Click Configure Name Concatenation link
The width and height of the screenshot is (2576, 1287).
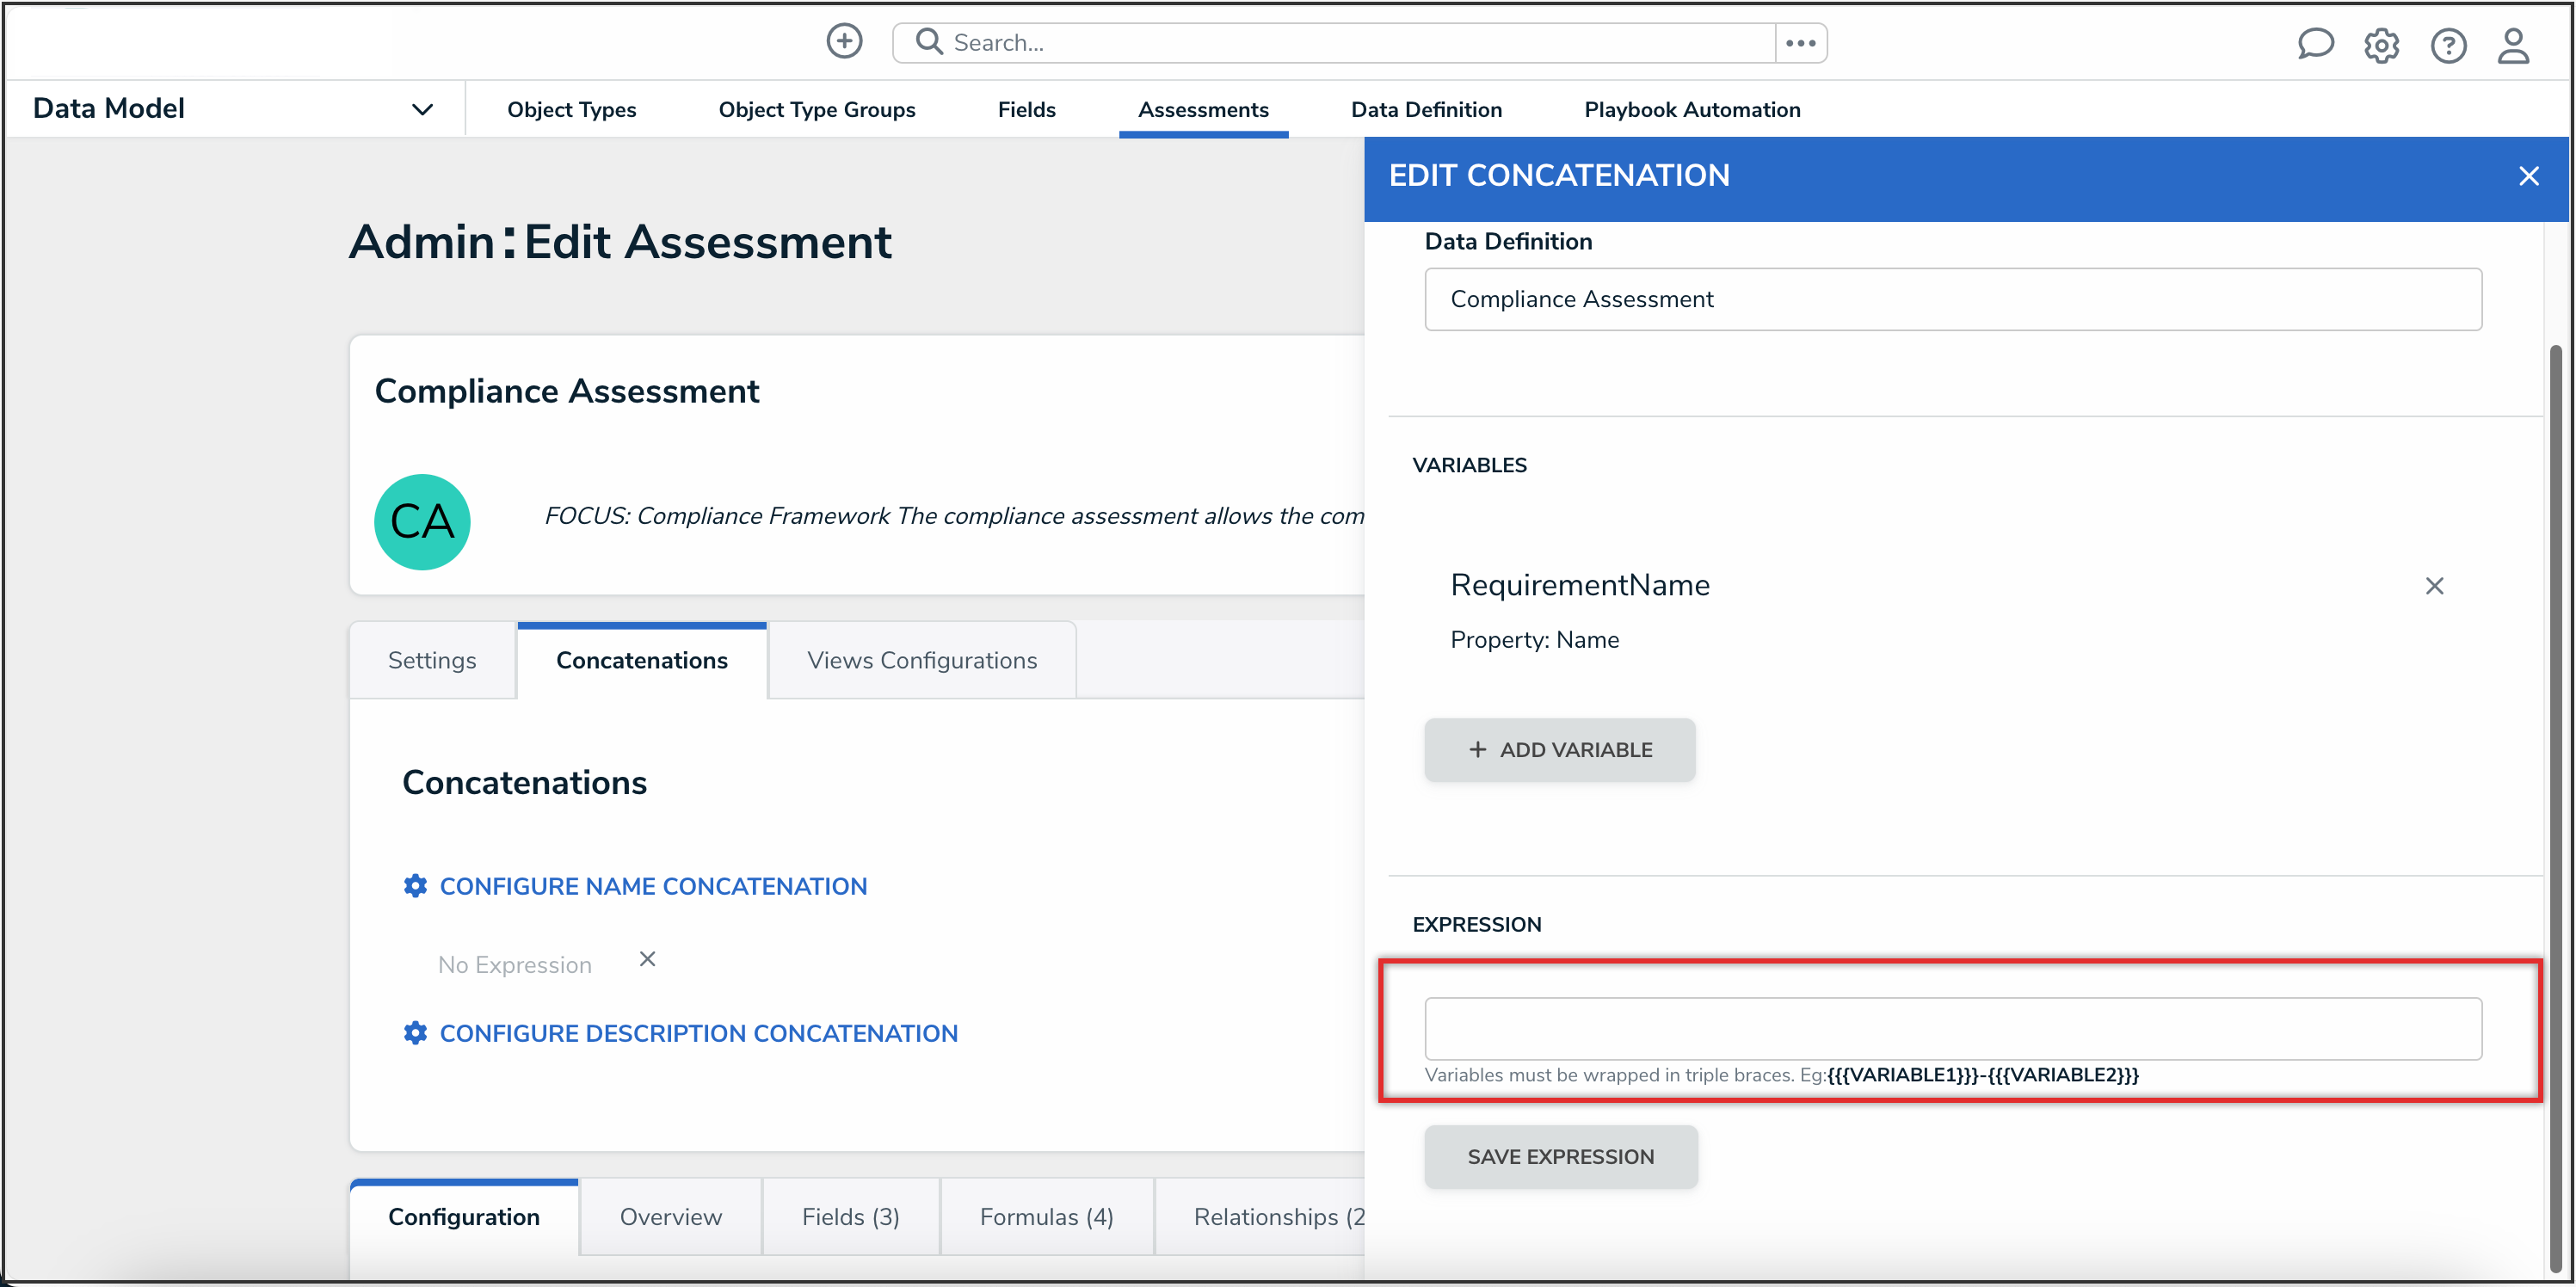click(652, 886)
